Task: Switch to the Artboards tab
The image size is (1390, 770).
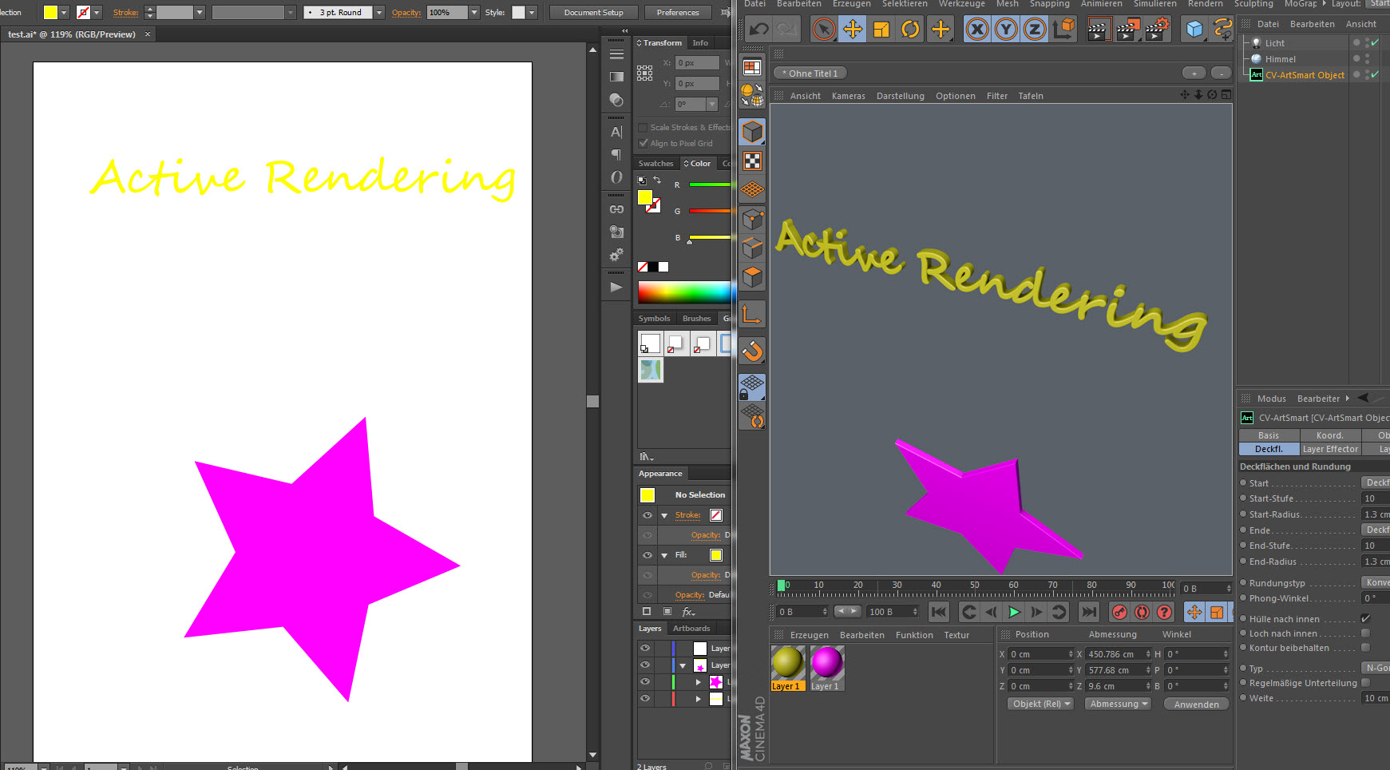Action: 691,629
